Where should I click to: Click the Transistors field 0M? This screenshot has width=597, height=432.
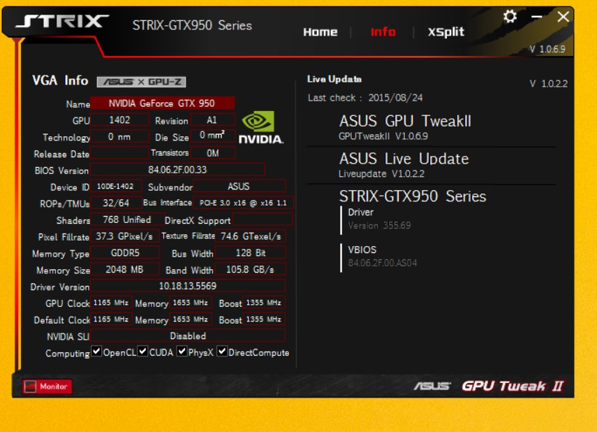(212, 153)
